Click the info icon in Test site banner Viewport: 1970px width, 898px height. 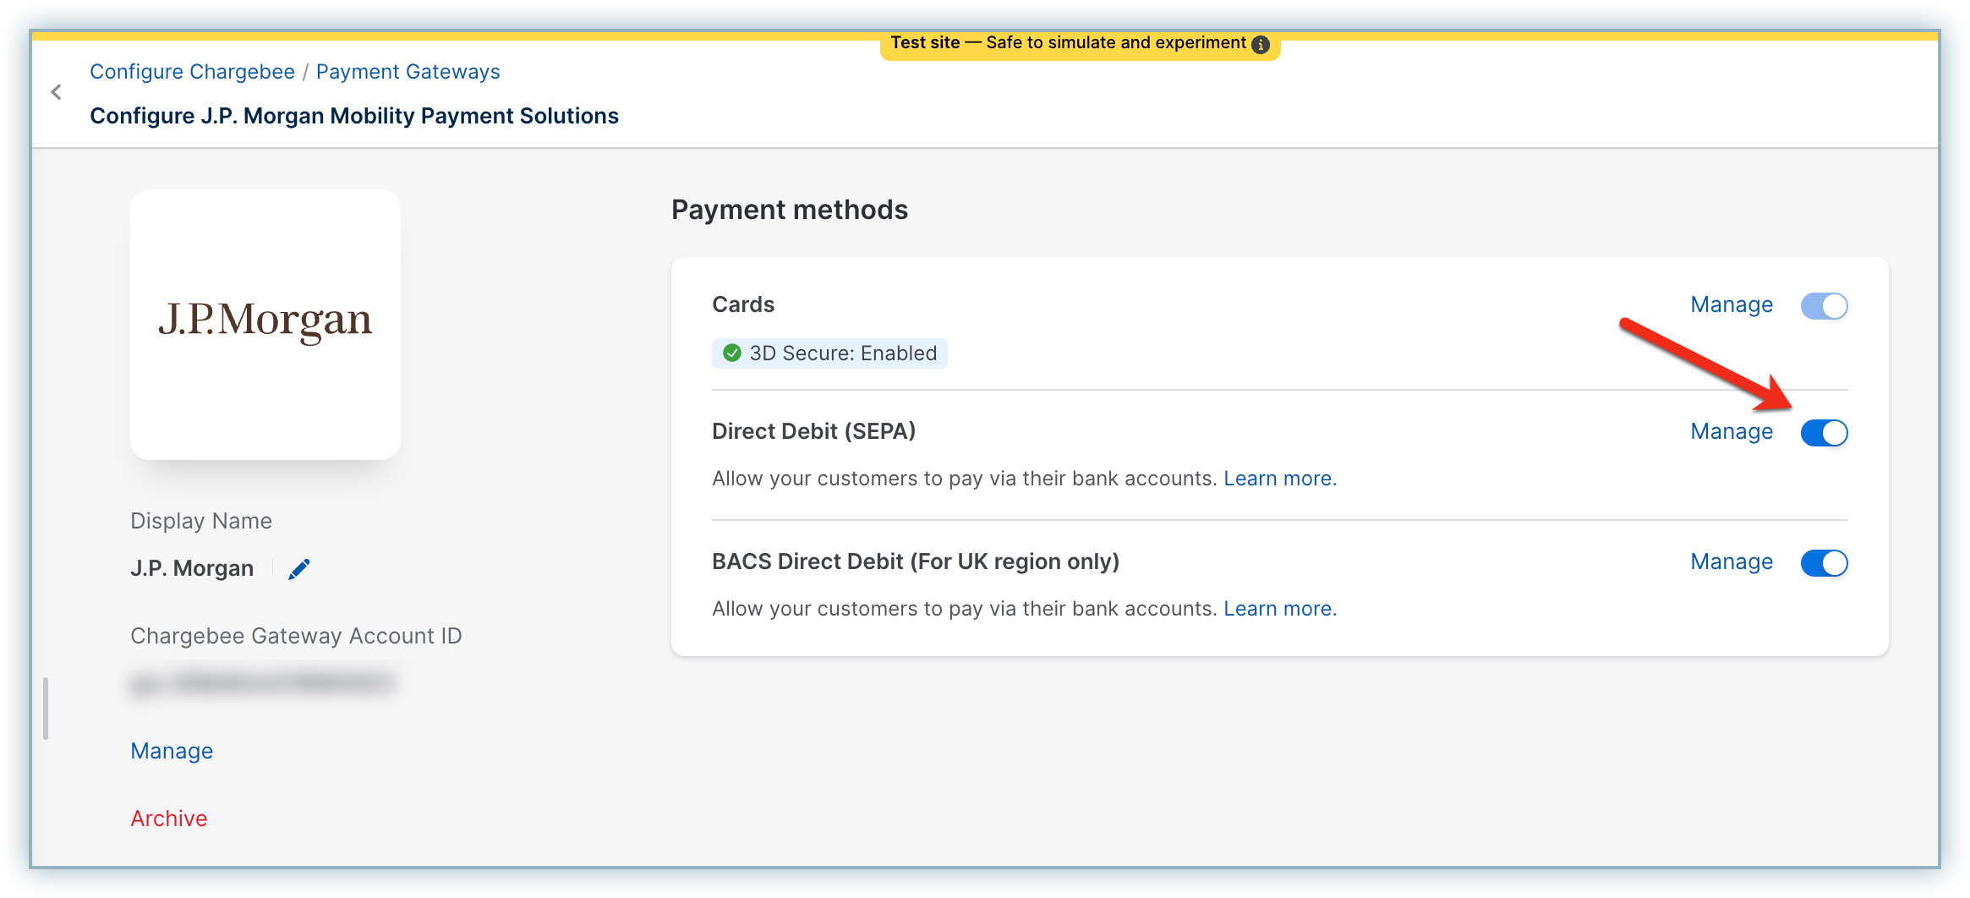[1260, 45]
